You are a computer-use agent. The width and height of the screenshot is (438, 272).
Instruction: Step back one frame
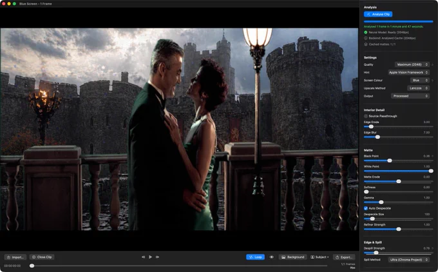coord(143,257)
